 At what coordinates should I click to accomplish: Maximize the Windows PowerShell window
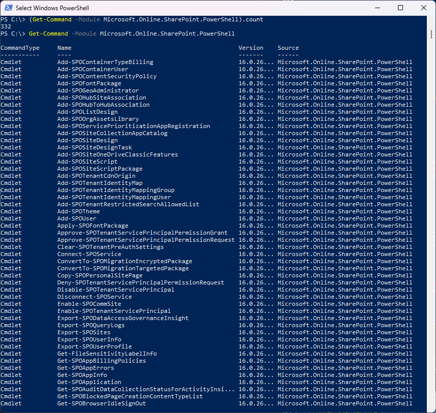pyautogui.click(x=400, y=8)
